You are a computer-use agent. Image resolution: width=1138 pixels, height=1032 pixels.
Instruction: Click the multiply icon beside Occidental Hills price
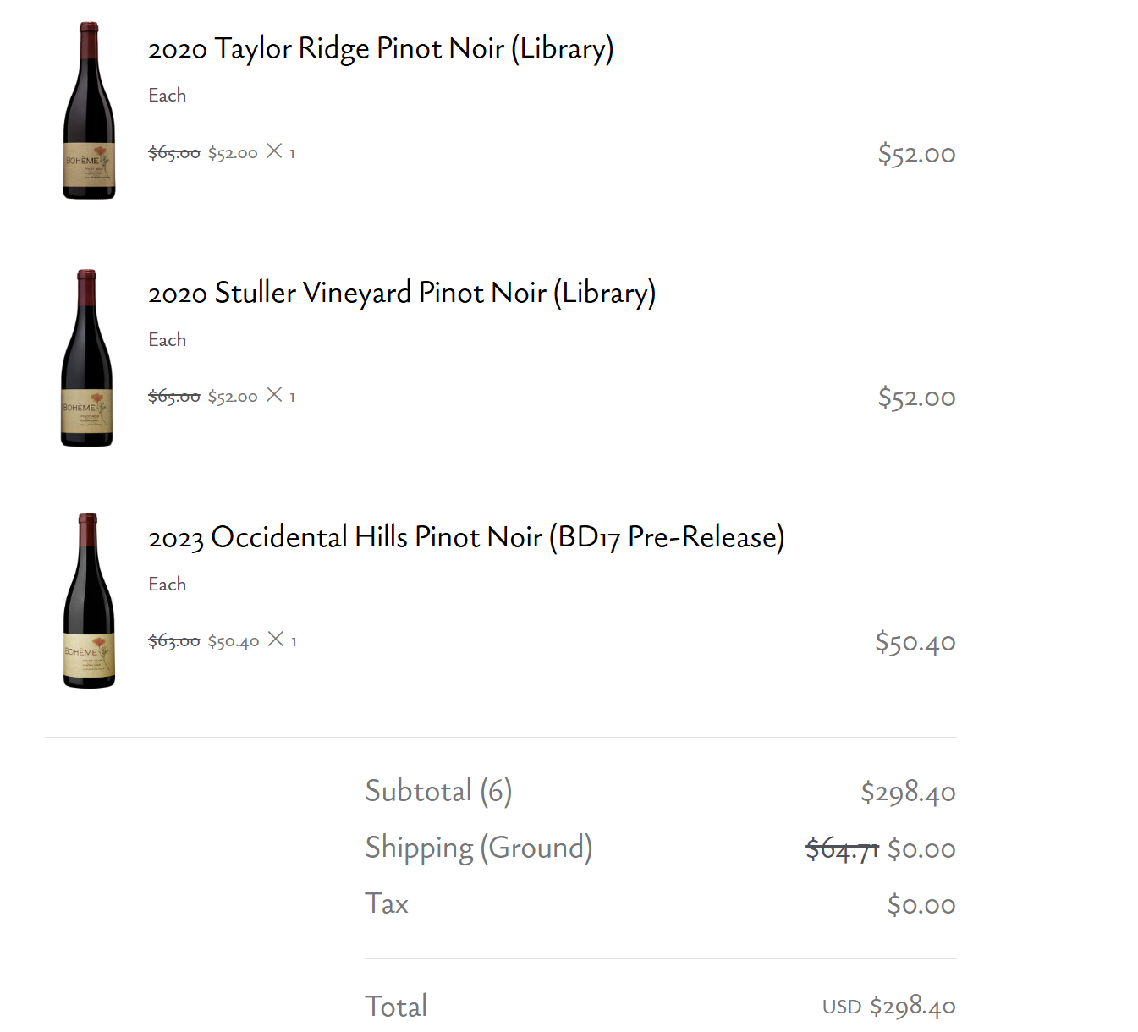[x=276, y=640]
